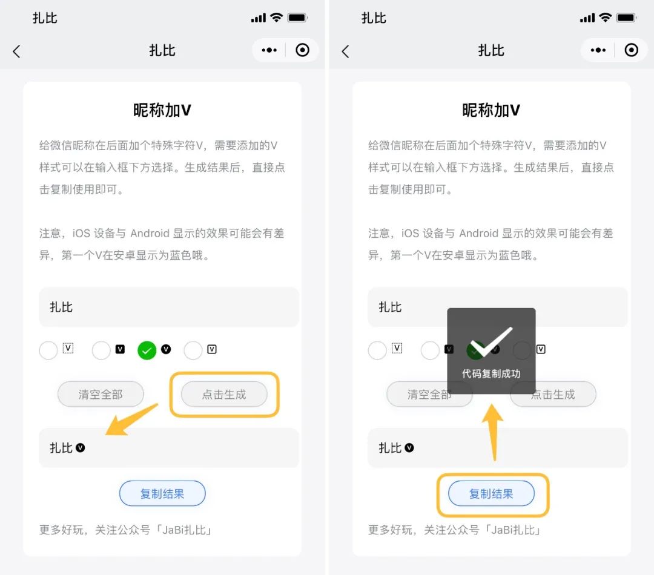Tap the back arrow in right screen
The width and height of the screenshot is (654, 575).
pos(345,51)
